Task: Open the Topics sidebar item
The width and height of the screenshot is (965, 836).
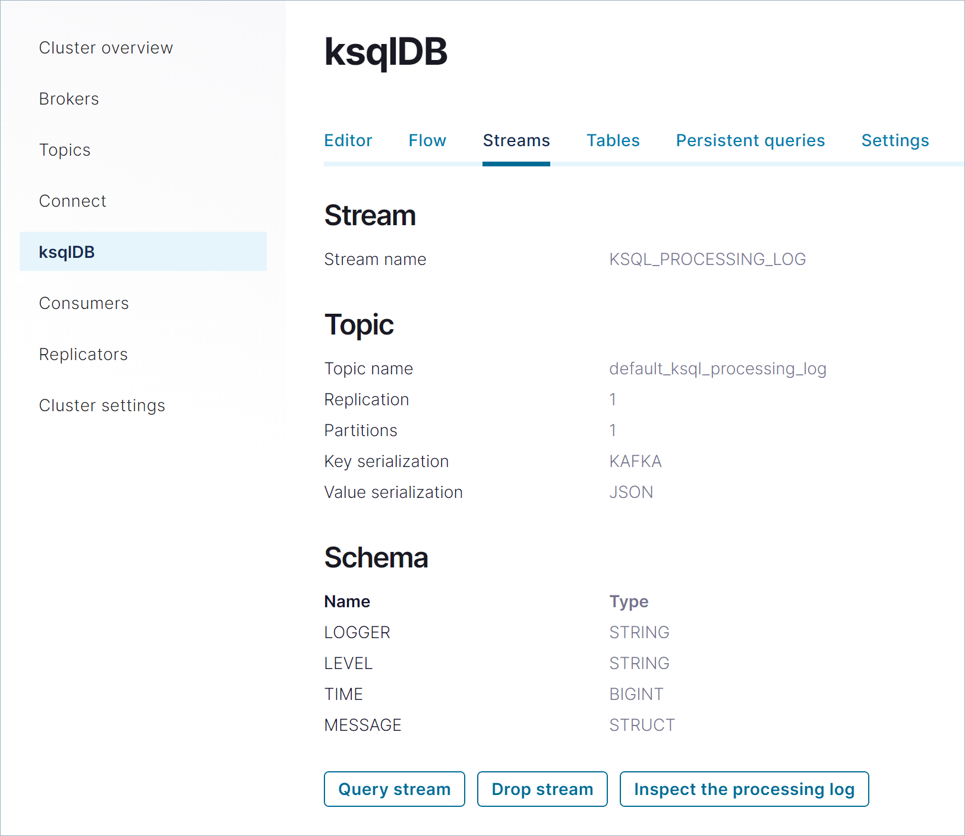Action: [x=65, y=150]
